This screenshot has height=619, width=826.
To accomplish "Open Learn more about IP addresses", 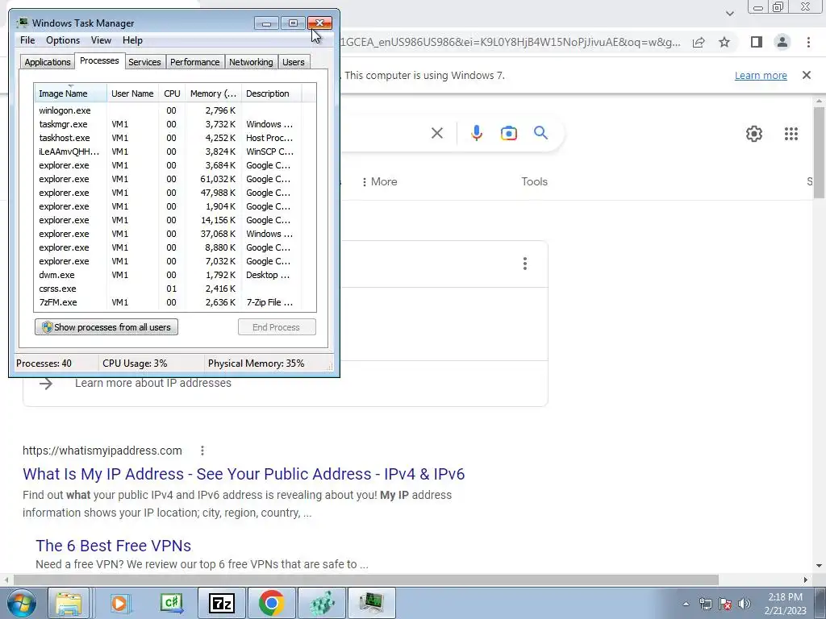I will [152, 383].
